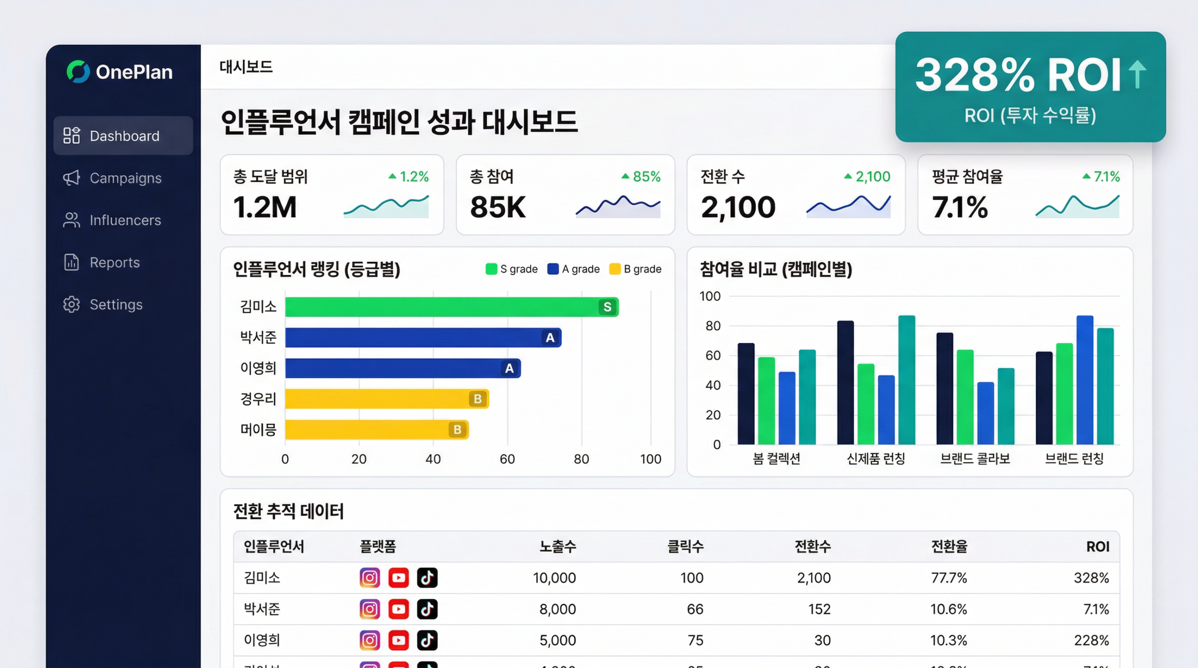Click the 총 참여 85K KPI card
The image size is (1198, 668).
tap(565, 195)
